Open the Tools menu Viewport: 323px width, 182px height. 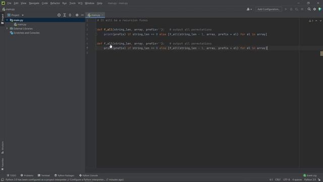(72, 4)
